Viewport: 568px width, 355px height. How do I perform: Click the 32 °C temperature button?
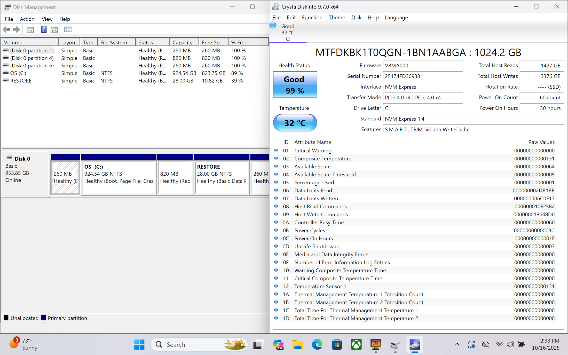tap(295, 123)
